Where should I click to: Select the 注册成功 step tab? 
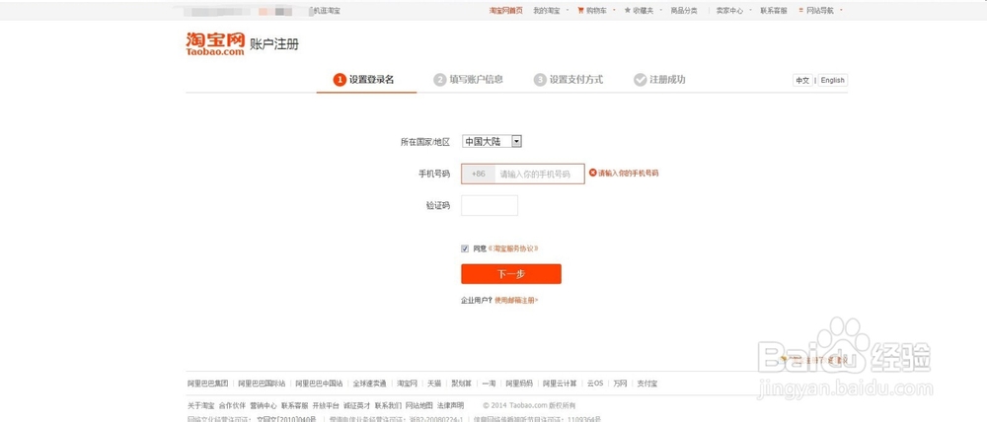[659, 80]
